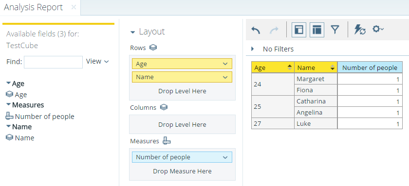Select Number of people measure field
This screenshot has width=409, height=186.
click(40, 117)
